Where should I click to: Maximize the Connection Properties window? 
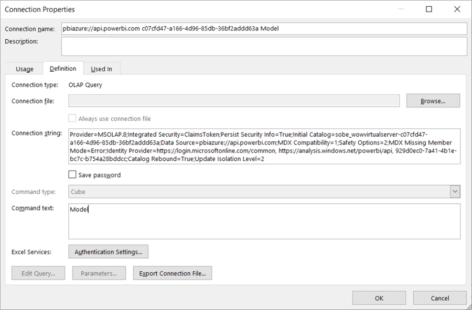tap(429, 9)
